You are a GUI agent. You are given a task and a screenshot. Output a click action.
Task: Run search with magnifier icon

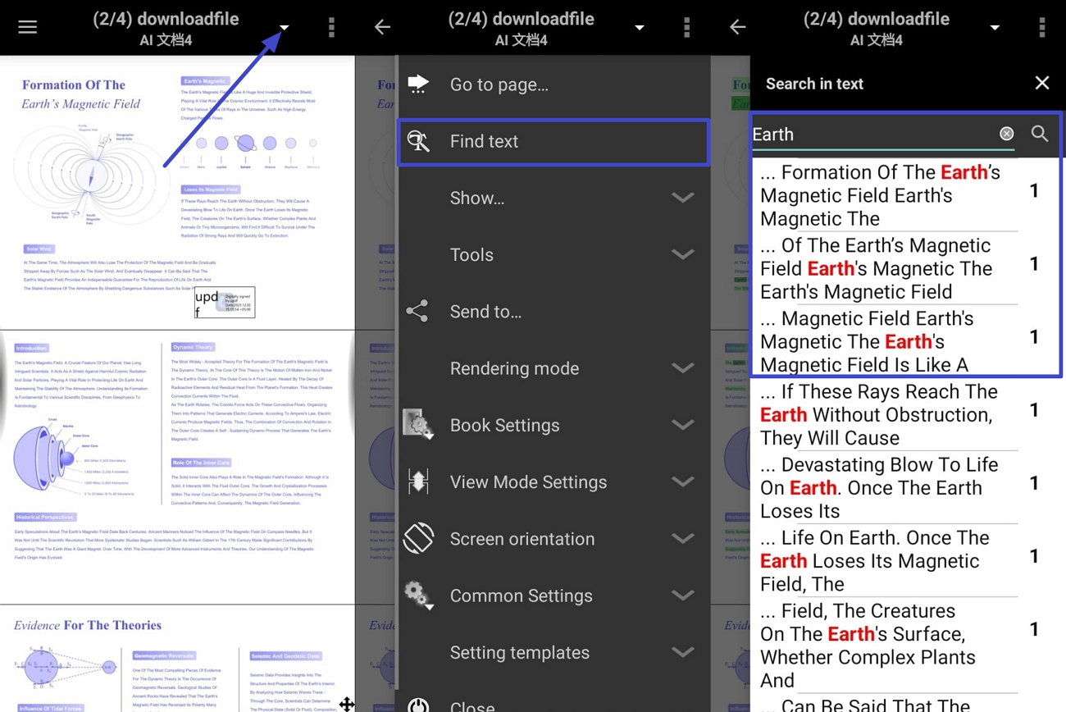(x=1040, y=134)
